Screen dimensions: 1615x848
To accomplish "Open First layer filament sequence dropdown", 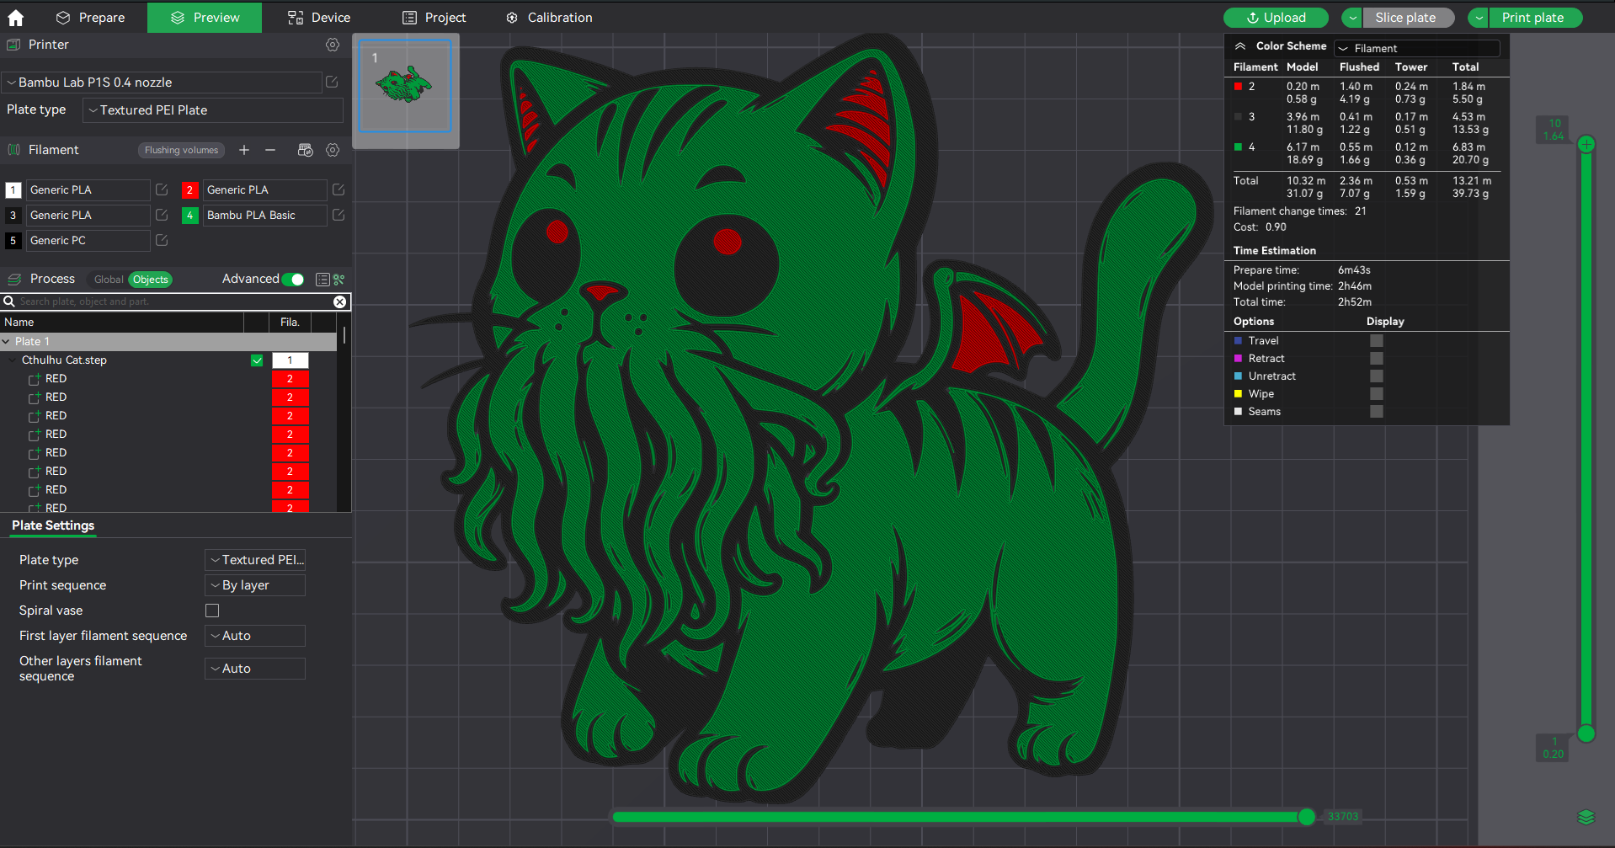I will [x=255, y=636].
